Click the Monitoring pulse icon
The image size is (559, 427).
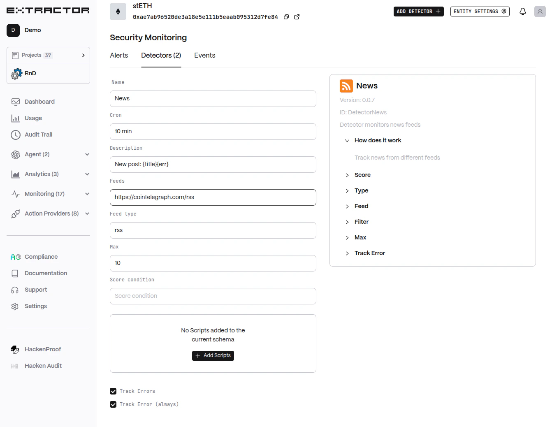coord(16,194)
